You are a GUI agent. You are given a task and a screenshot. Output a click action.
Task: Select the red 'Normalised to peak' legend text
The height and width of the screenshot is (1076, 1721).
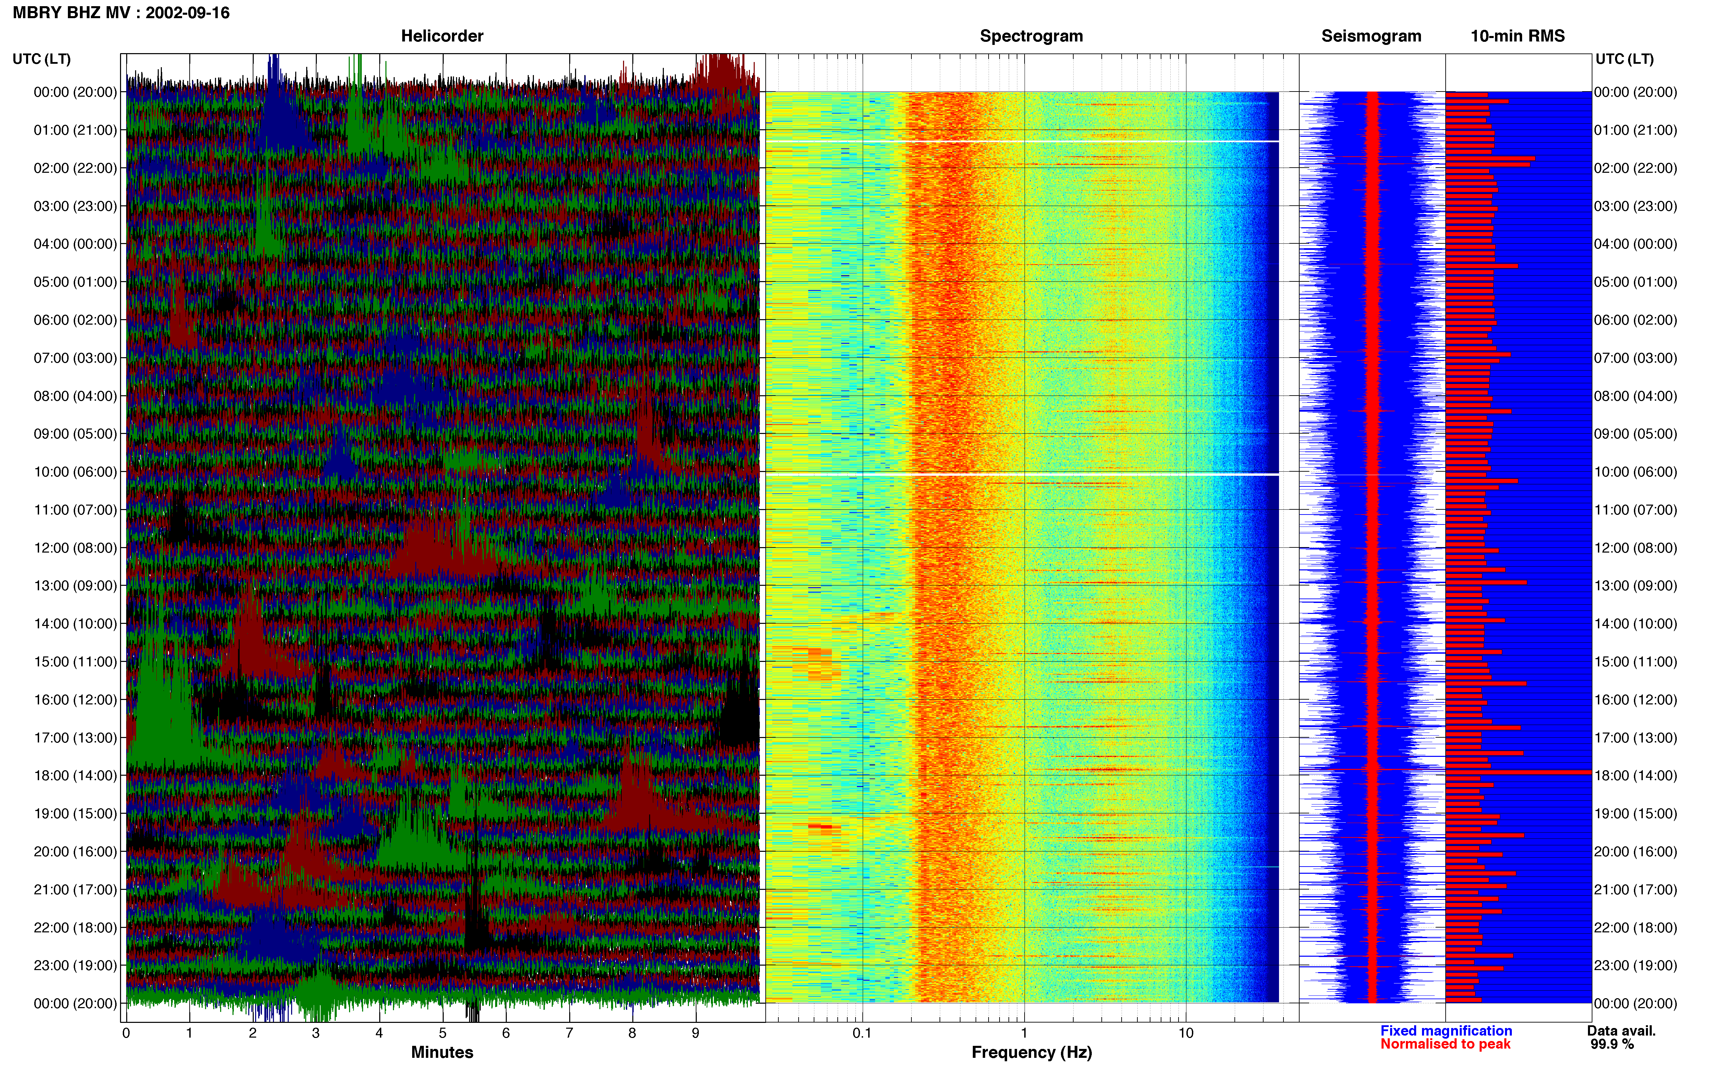pyautogui.click(x=1445, y=1044)
